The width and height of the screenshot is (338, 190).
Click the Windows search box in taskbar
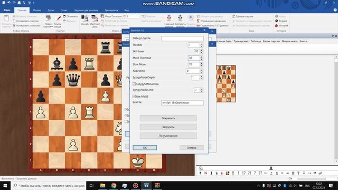point(49,185)
